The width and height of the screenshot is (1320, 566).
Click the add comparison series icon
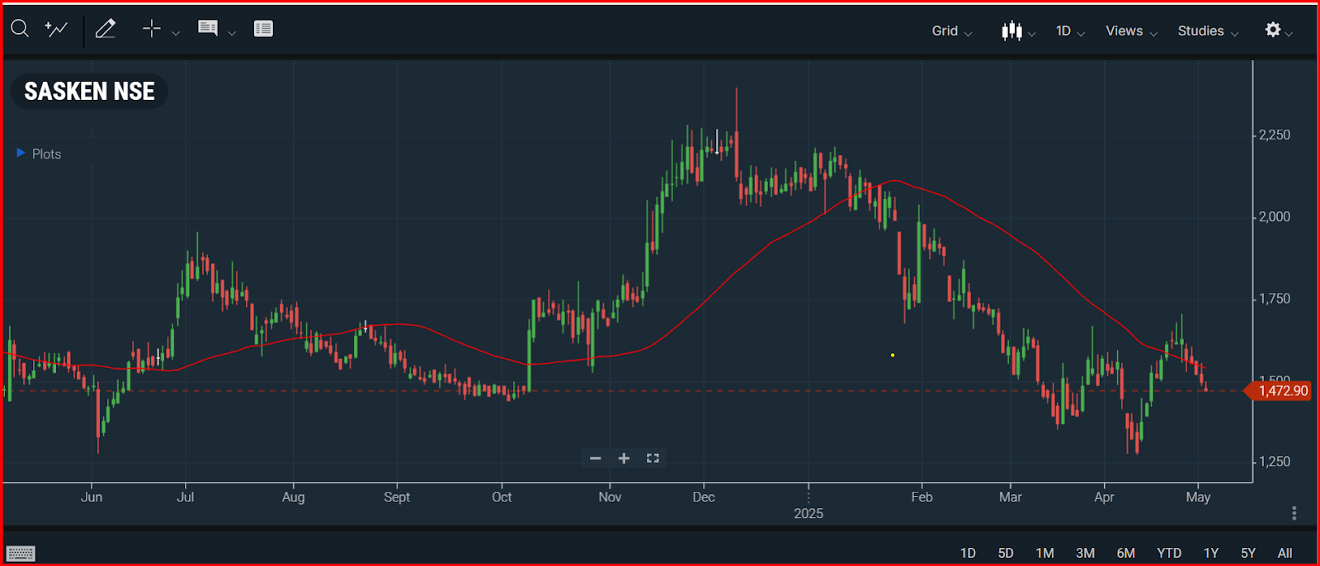pyautogui.click(x=56, y=30)
